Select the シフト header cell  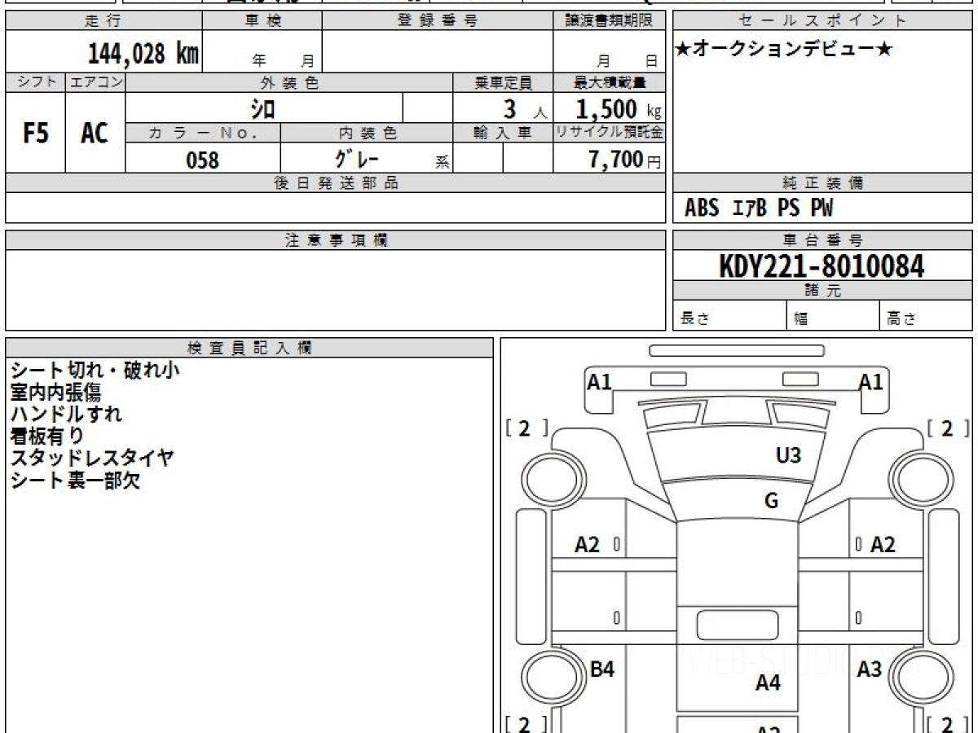[x=36, y=82]
